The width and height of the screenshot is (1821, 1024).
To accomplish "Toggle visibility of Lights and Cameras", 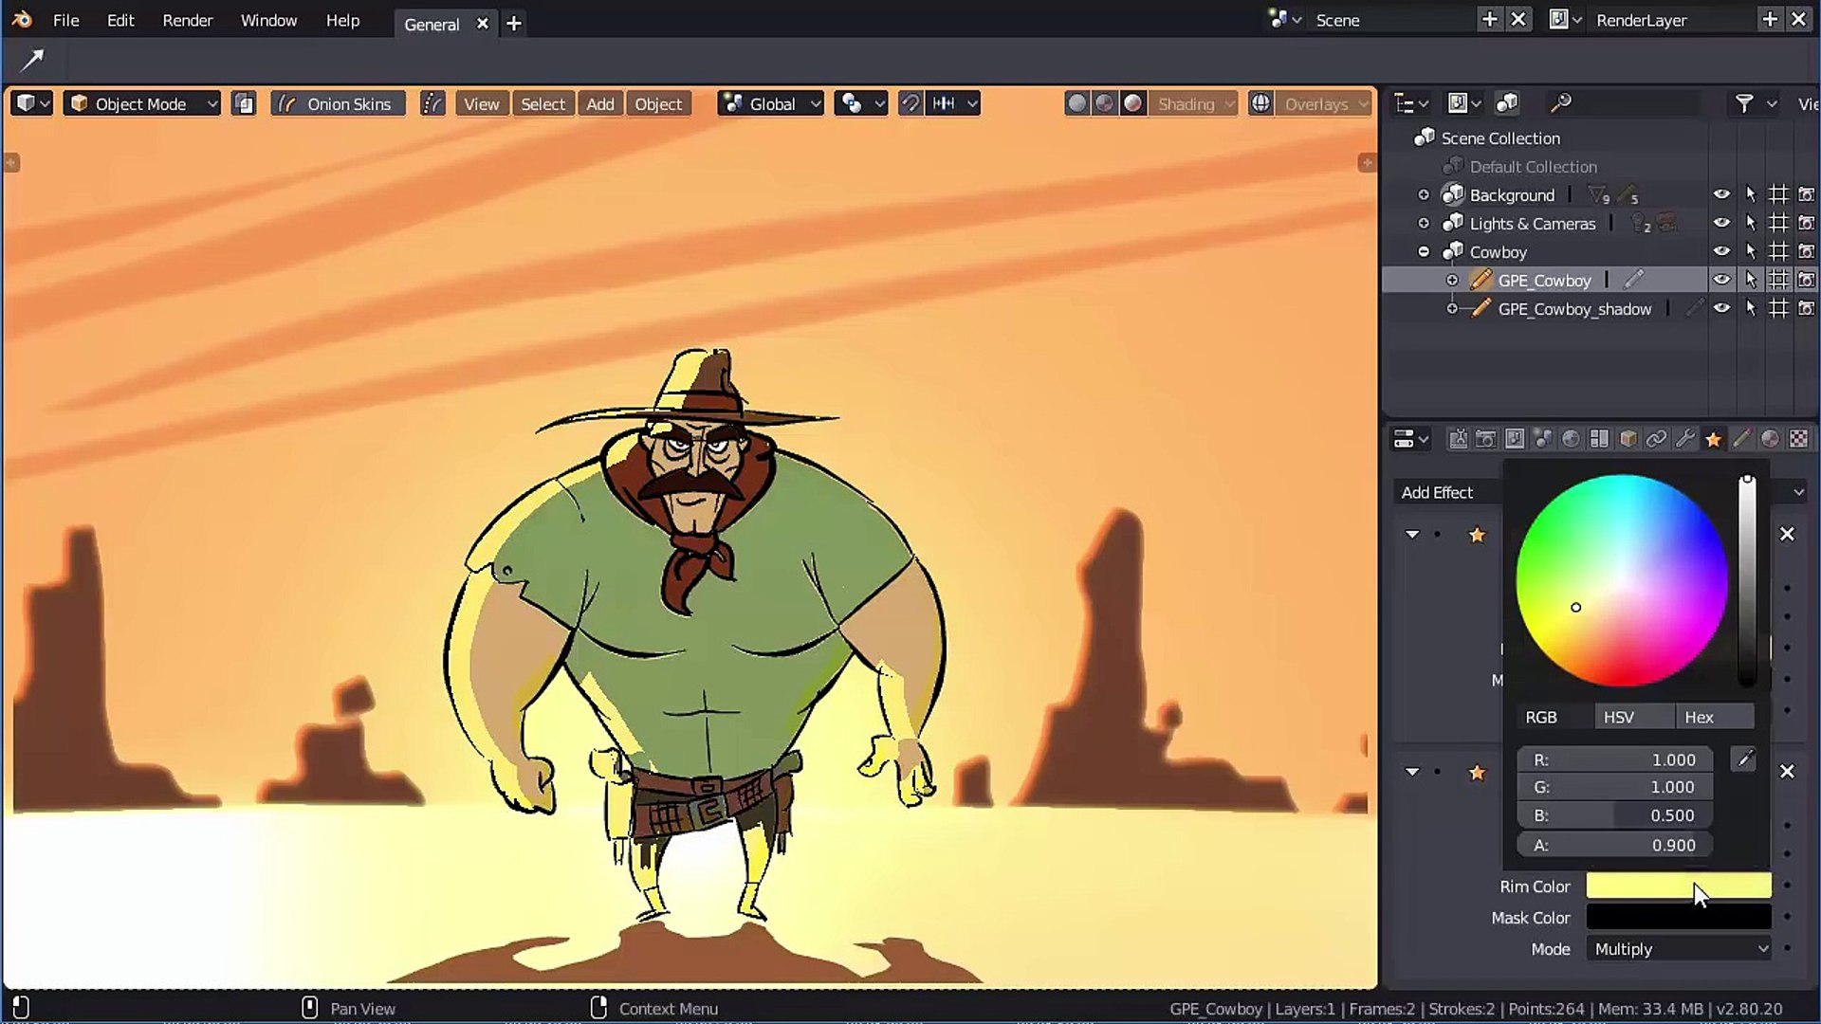I will [1723, 223].
